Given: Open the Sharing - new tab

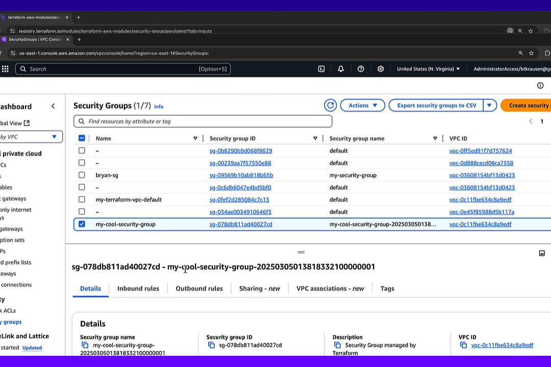Looking at the screenshot, I should point(259,289).
